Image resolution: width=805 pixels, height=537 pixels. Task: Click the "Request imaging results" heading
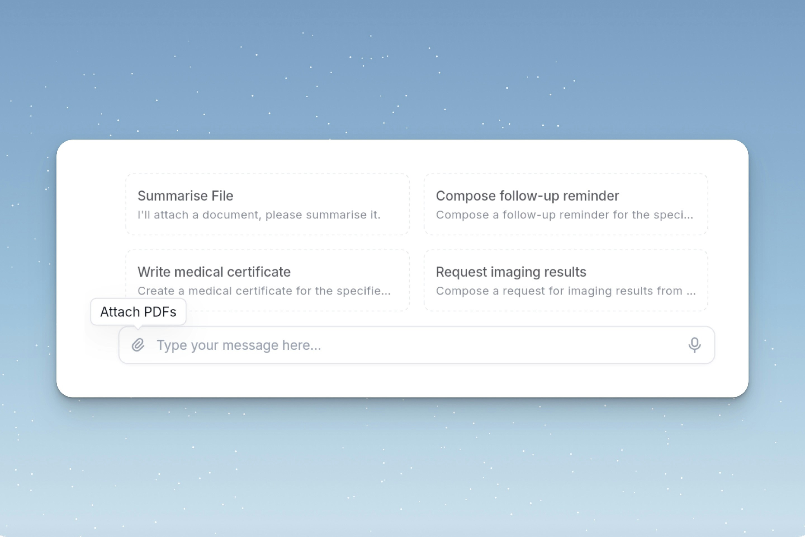[x=511, y=272]
